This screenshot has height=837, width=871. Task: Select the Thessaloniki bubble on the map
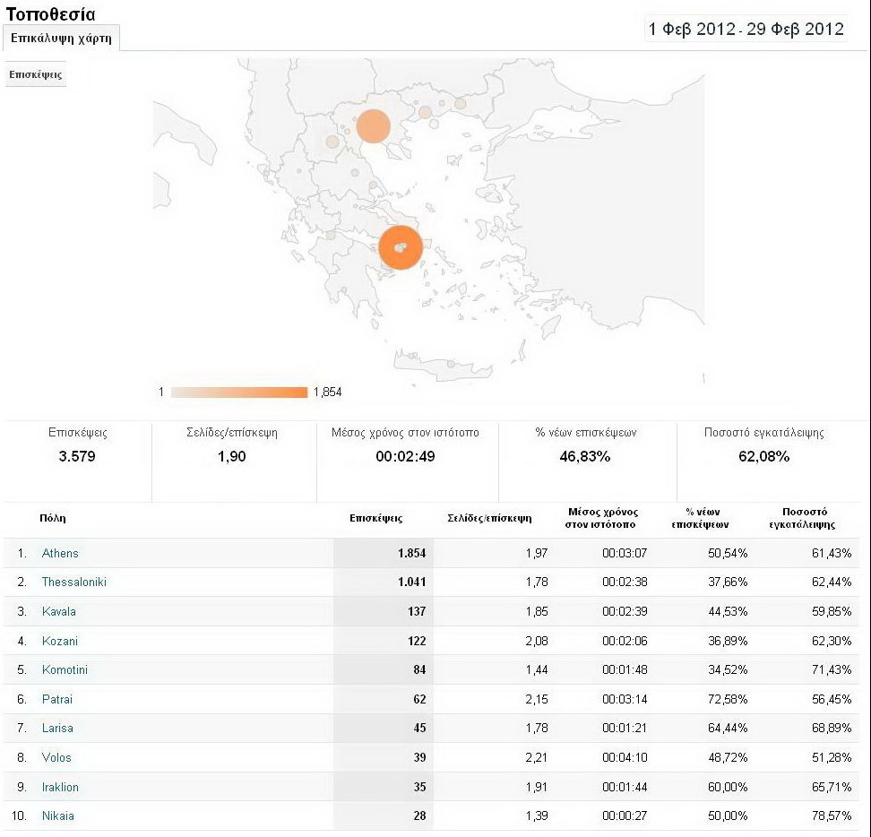click(374, 126)
